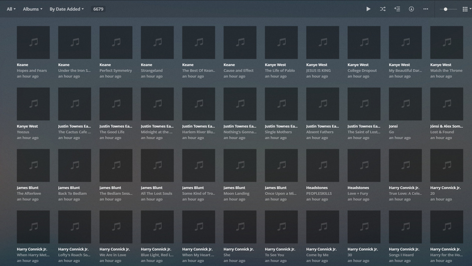Image resolution: width=472 pixels, height=266 pixels.
Task: Open the To See You album cover
Action: (x=281, y=226)
